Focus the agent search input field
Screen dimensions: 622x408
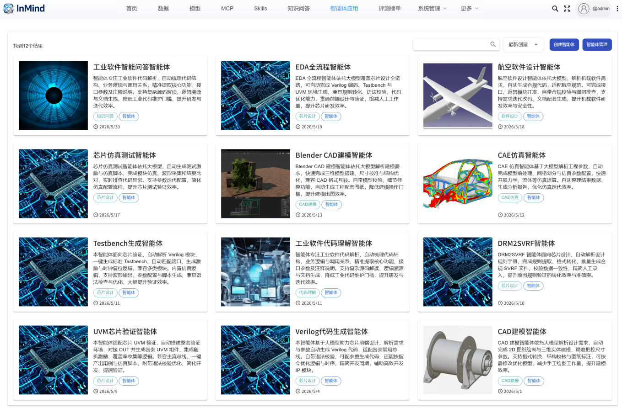click(452, 44)
